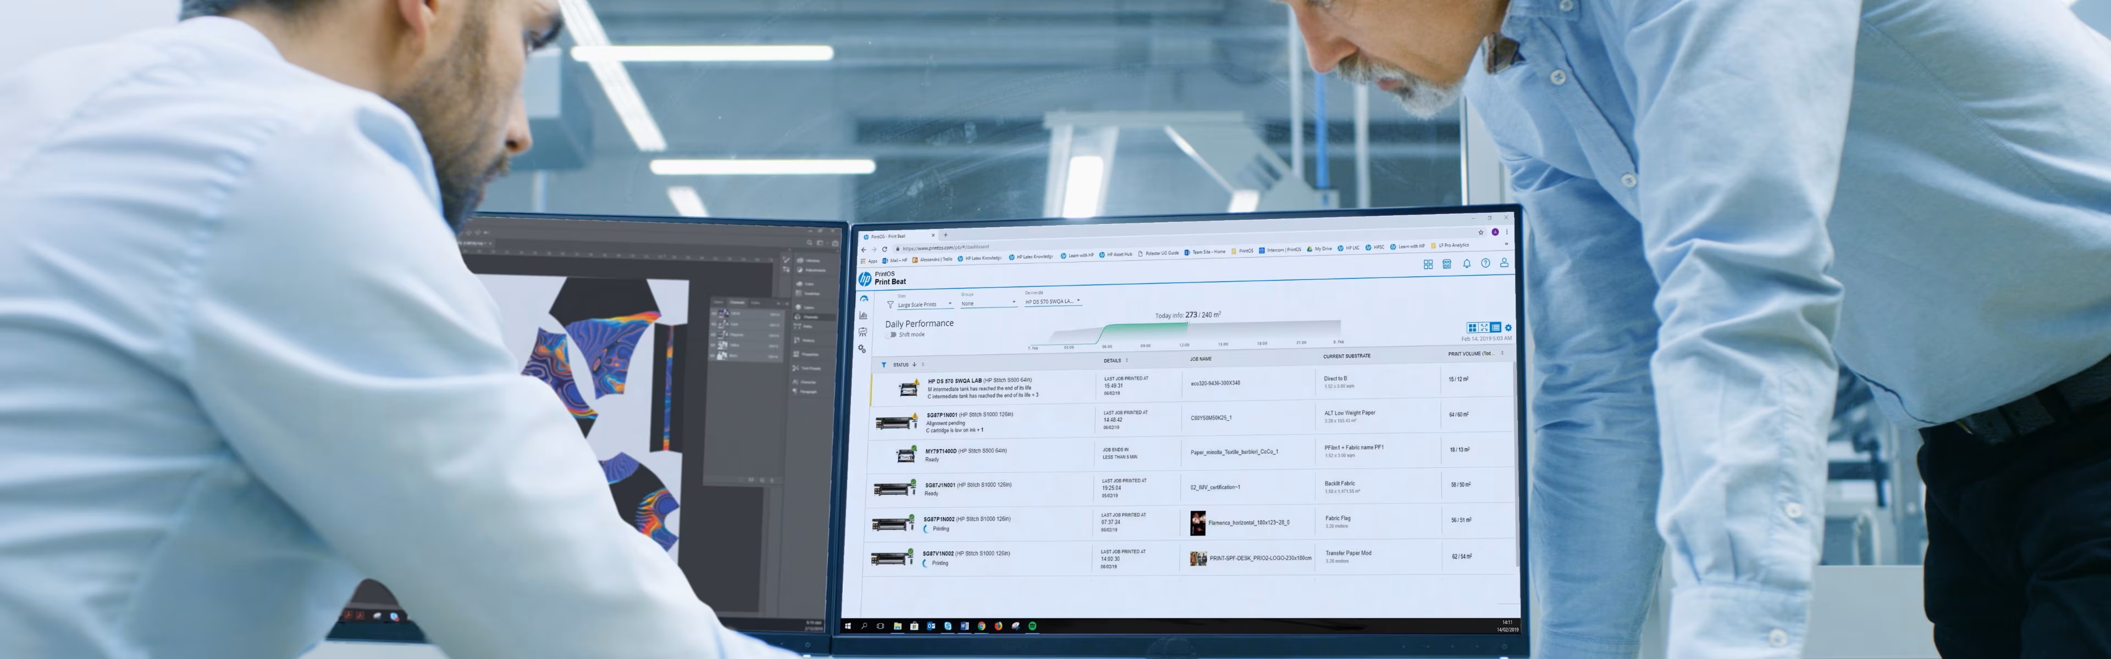Screen dimensions: 2111x659
Task: Open the HP LKC bookmark
Action: tap(1349, 248)
